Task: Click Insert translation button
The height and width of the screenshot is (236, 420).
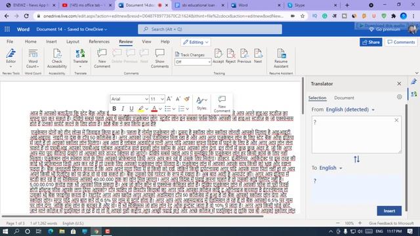Action: coord(389,211)
